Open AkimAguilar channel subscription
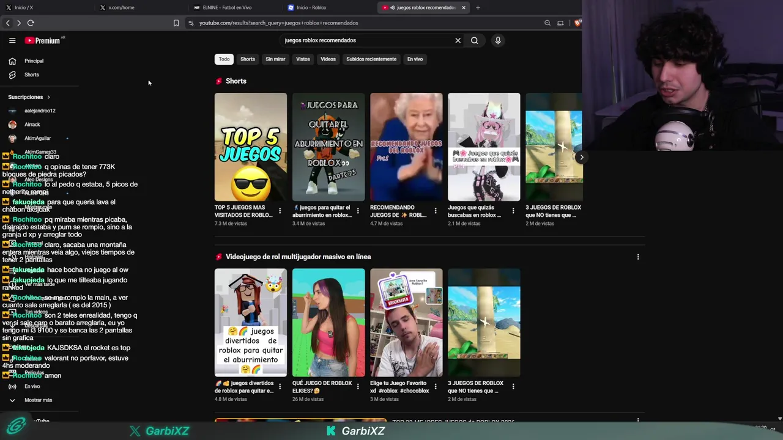Screen dimensions: 783x440 click(37, 138)
